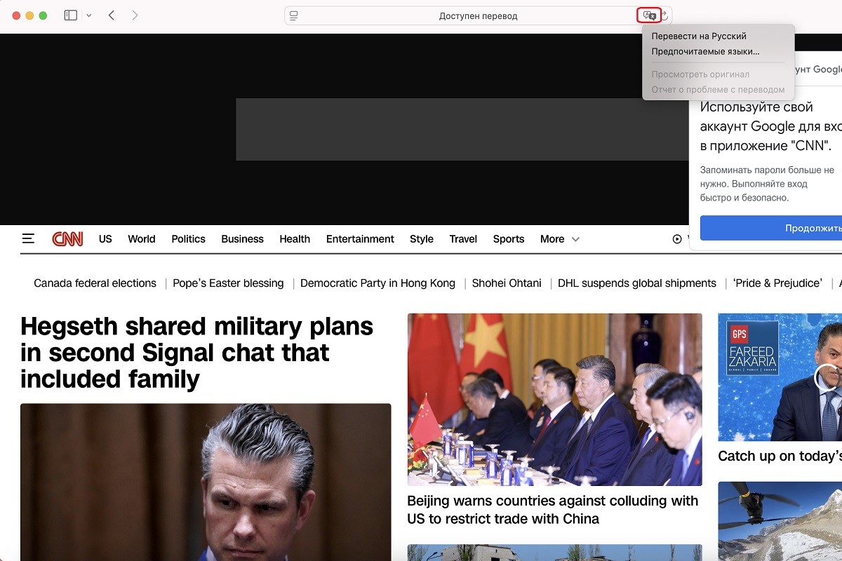Open Shohei Ohtani trending topic
The width and height of the screenshot is (842, 561).
507,283
